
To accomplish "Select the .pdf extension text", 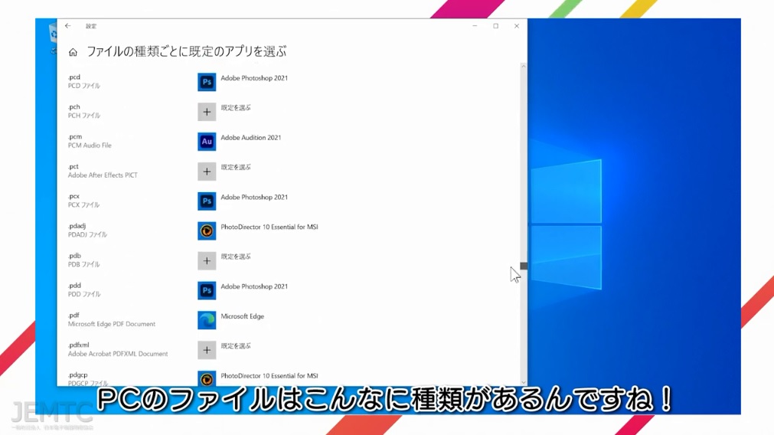I will [73, 315].
